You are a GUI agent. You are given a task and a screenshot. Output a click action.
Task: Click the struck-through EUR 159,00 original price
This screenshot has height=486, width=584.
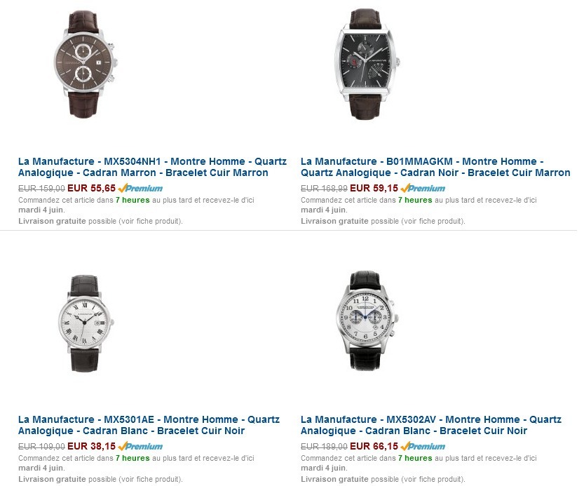[41, 189]
